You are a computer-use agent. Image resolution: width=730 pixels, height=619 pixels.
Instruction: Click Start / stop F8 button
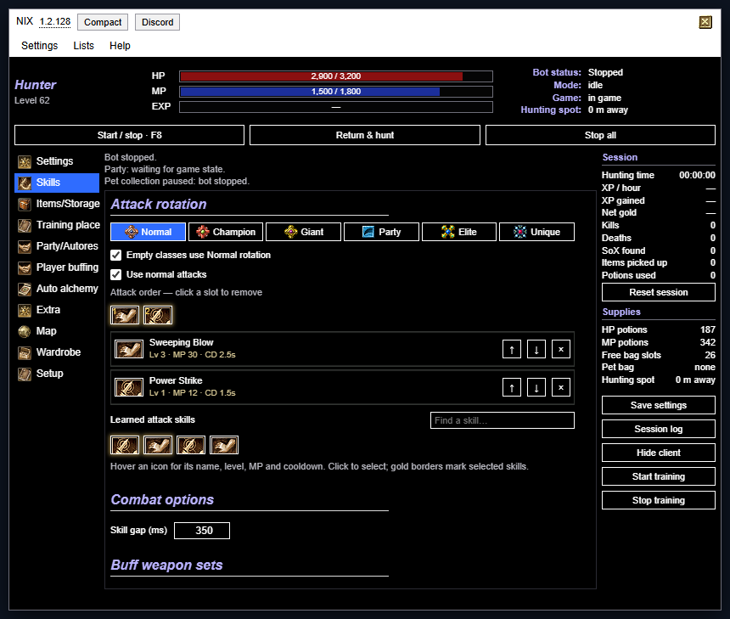[x=129, y=135]
